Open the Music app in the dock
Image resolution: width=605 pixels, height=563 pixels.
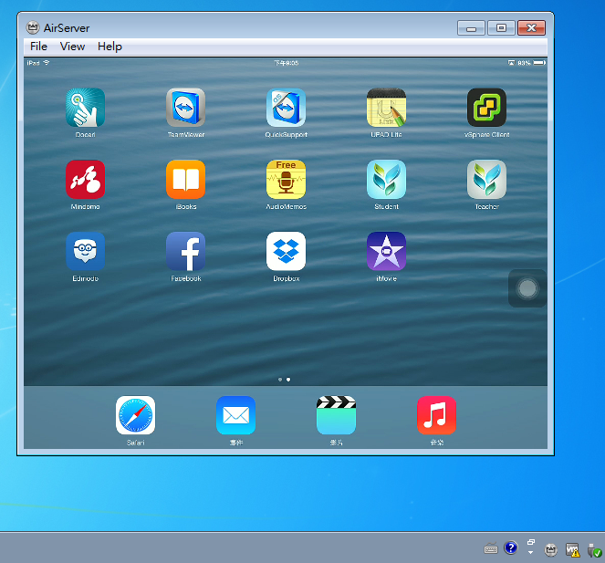point(436,415)
